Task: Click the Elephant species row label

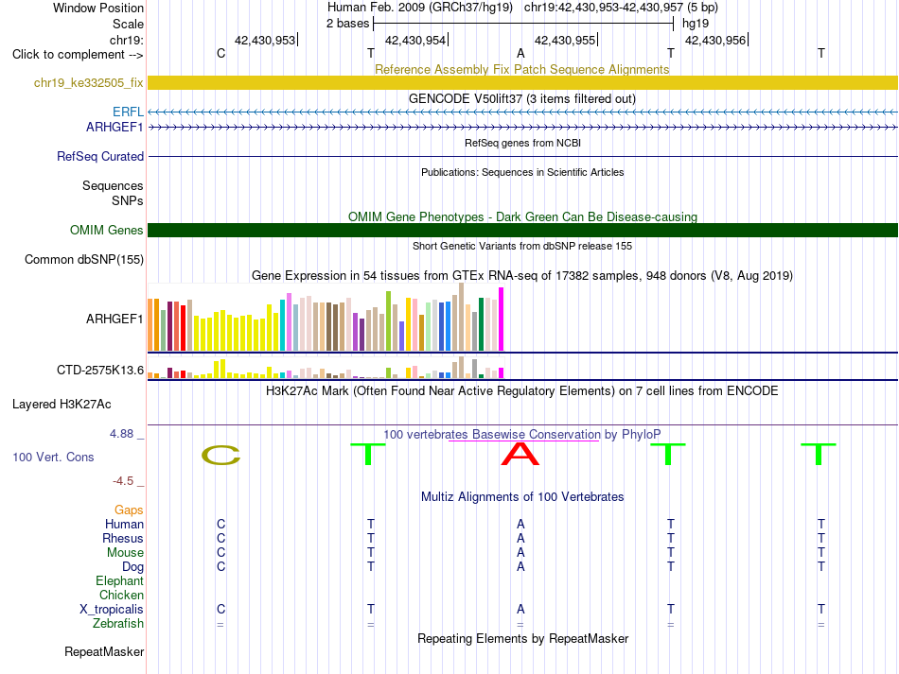Action: tap(119, 580)
